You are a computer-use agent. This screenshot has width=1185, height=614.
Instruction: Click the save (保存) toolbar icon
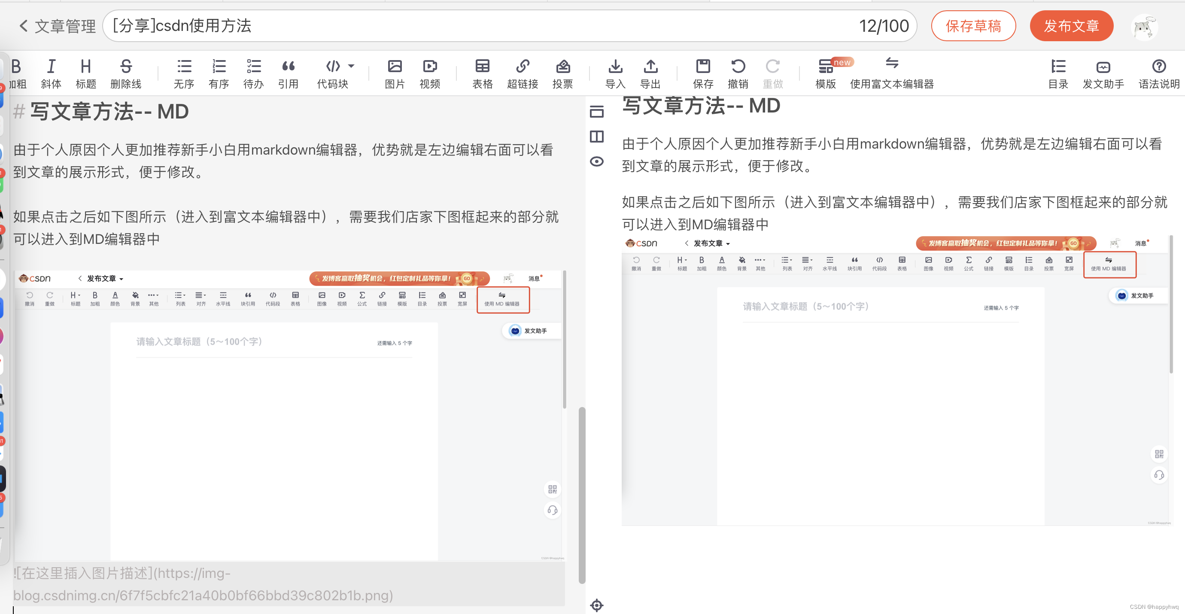tap(703, 73)
